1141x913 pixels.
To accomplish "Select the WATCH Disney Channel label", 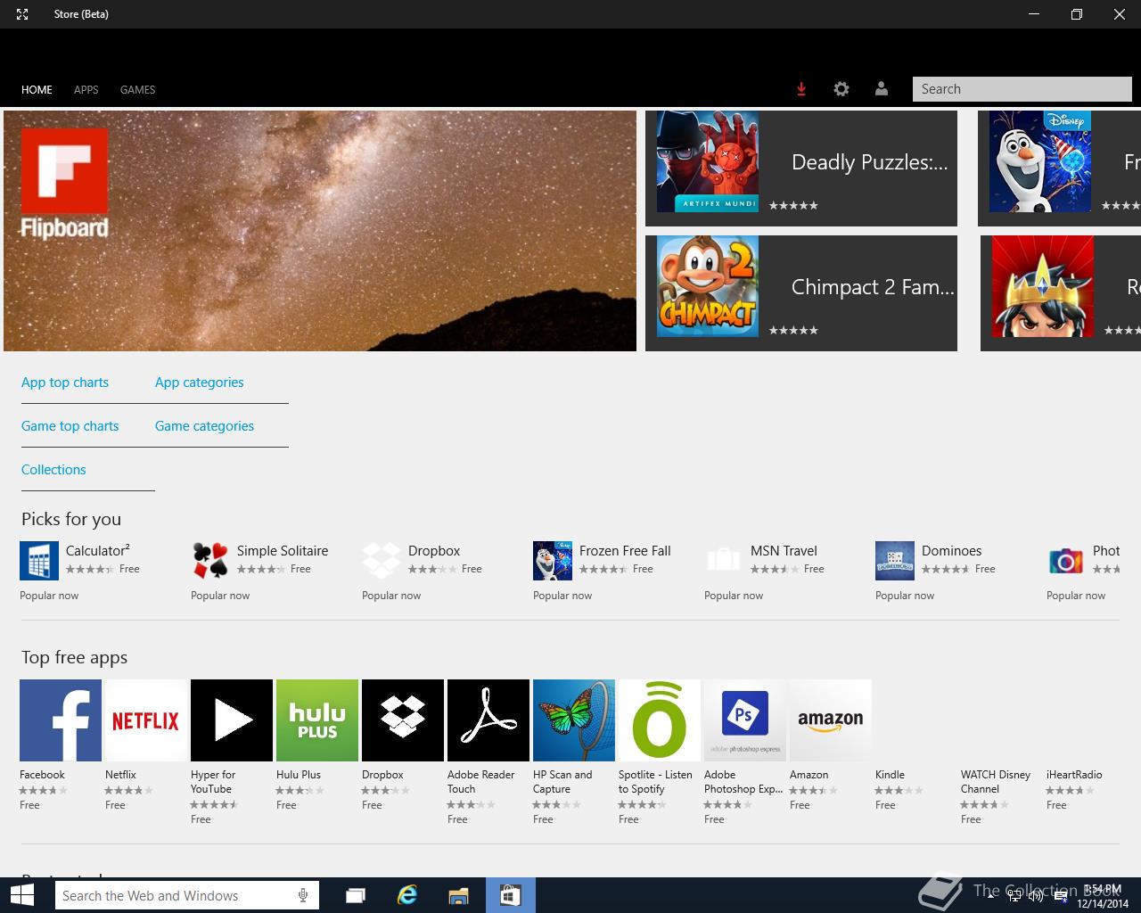I will 996,782.
